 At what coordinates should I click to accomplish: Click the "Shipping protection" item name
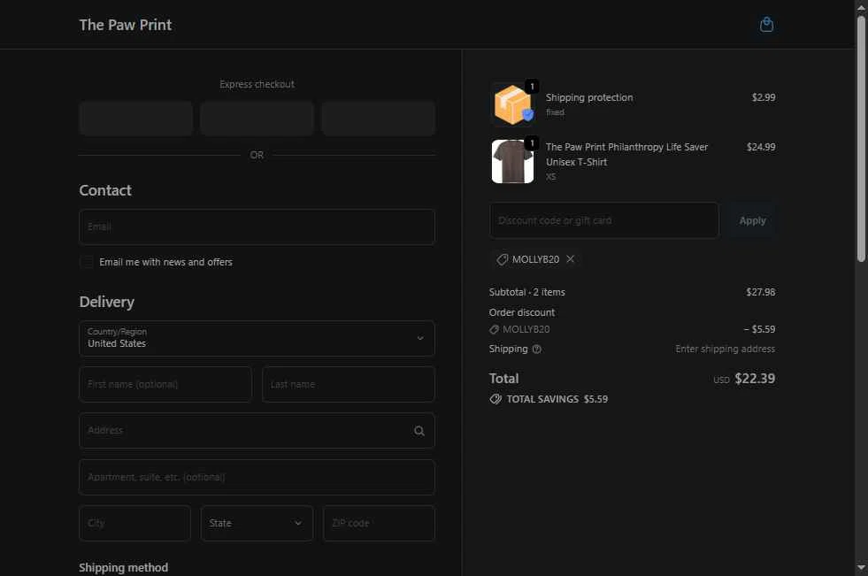point(589,97)
